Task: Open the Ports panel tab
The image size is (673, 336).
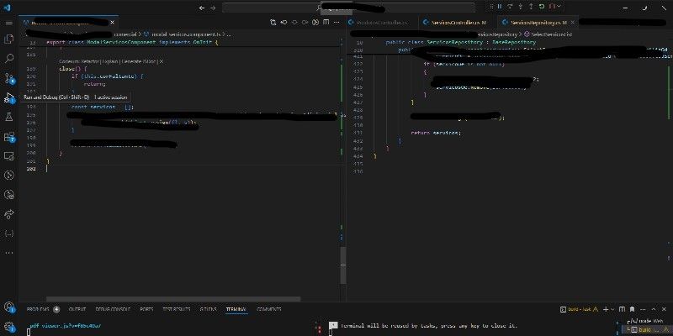Action: tap(146, 309)
